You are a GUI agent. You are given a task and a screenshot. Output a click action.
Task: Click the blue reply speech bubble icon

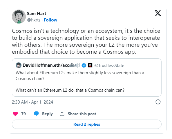pos(36,114)
